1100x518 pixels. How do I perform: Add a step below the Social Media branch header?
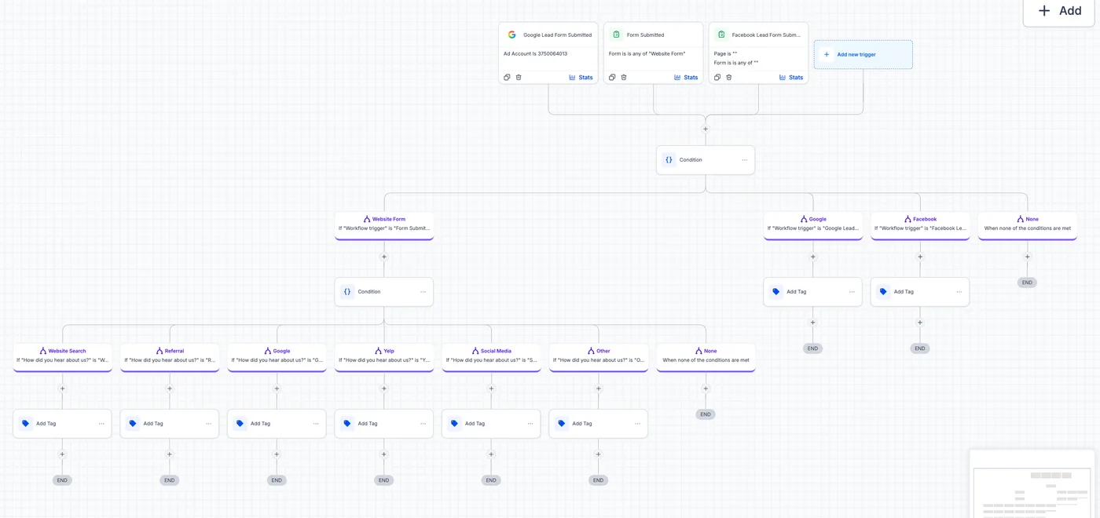(x=491, y=388)
